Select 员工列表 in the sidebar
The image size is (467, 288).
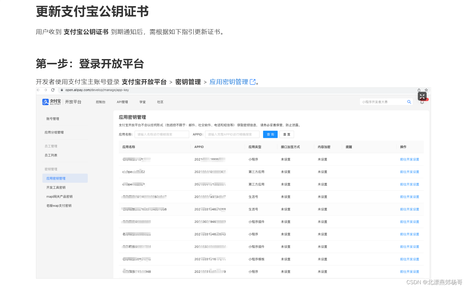(51, 155)
